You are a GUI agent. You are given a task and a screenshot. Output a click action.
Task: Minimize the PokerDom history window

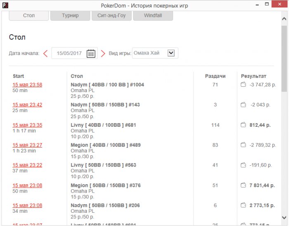coord(257,5)
